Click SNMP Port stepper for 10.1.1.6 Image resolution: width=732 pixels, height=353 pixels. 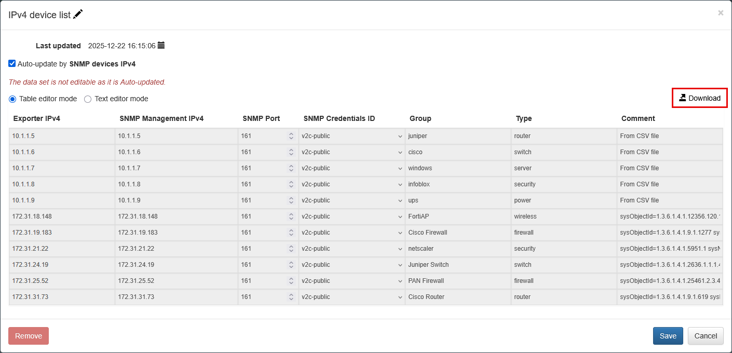tap(291, 152)
